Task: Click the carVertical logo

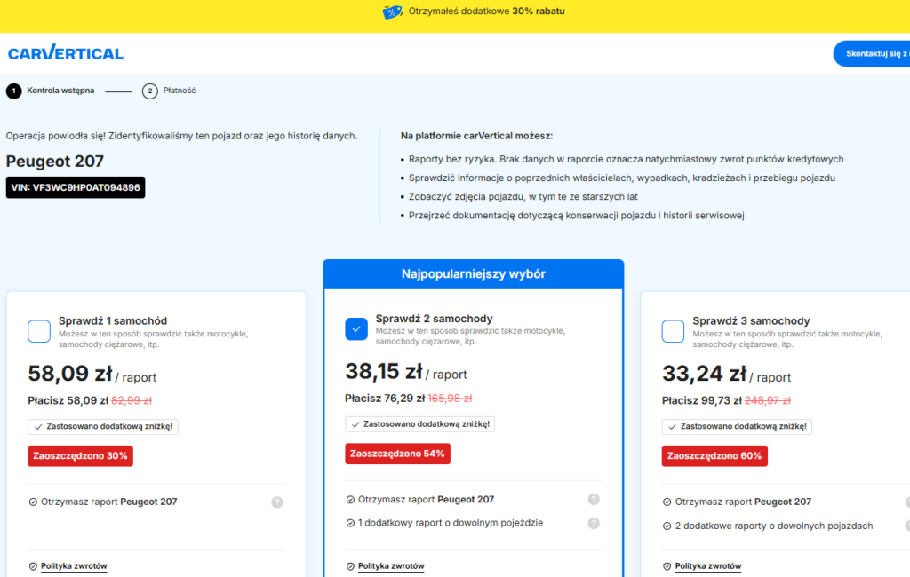Action: click(66, 53)
